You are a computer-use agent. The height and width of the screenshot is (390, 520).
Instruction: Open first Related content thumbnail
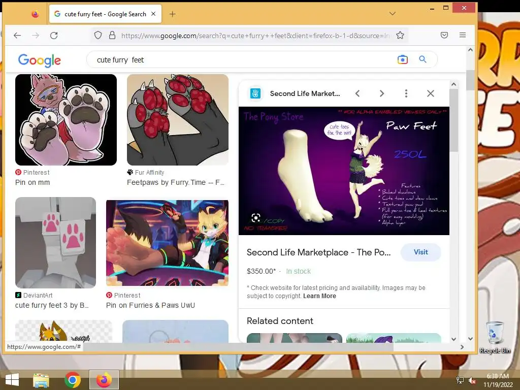pyautogui.click(x=295, y=338)
